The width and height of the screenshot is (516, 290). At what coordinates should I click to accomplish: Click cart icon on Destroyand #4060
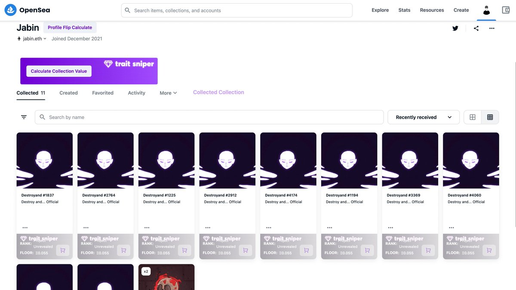[489, 250]
